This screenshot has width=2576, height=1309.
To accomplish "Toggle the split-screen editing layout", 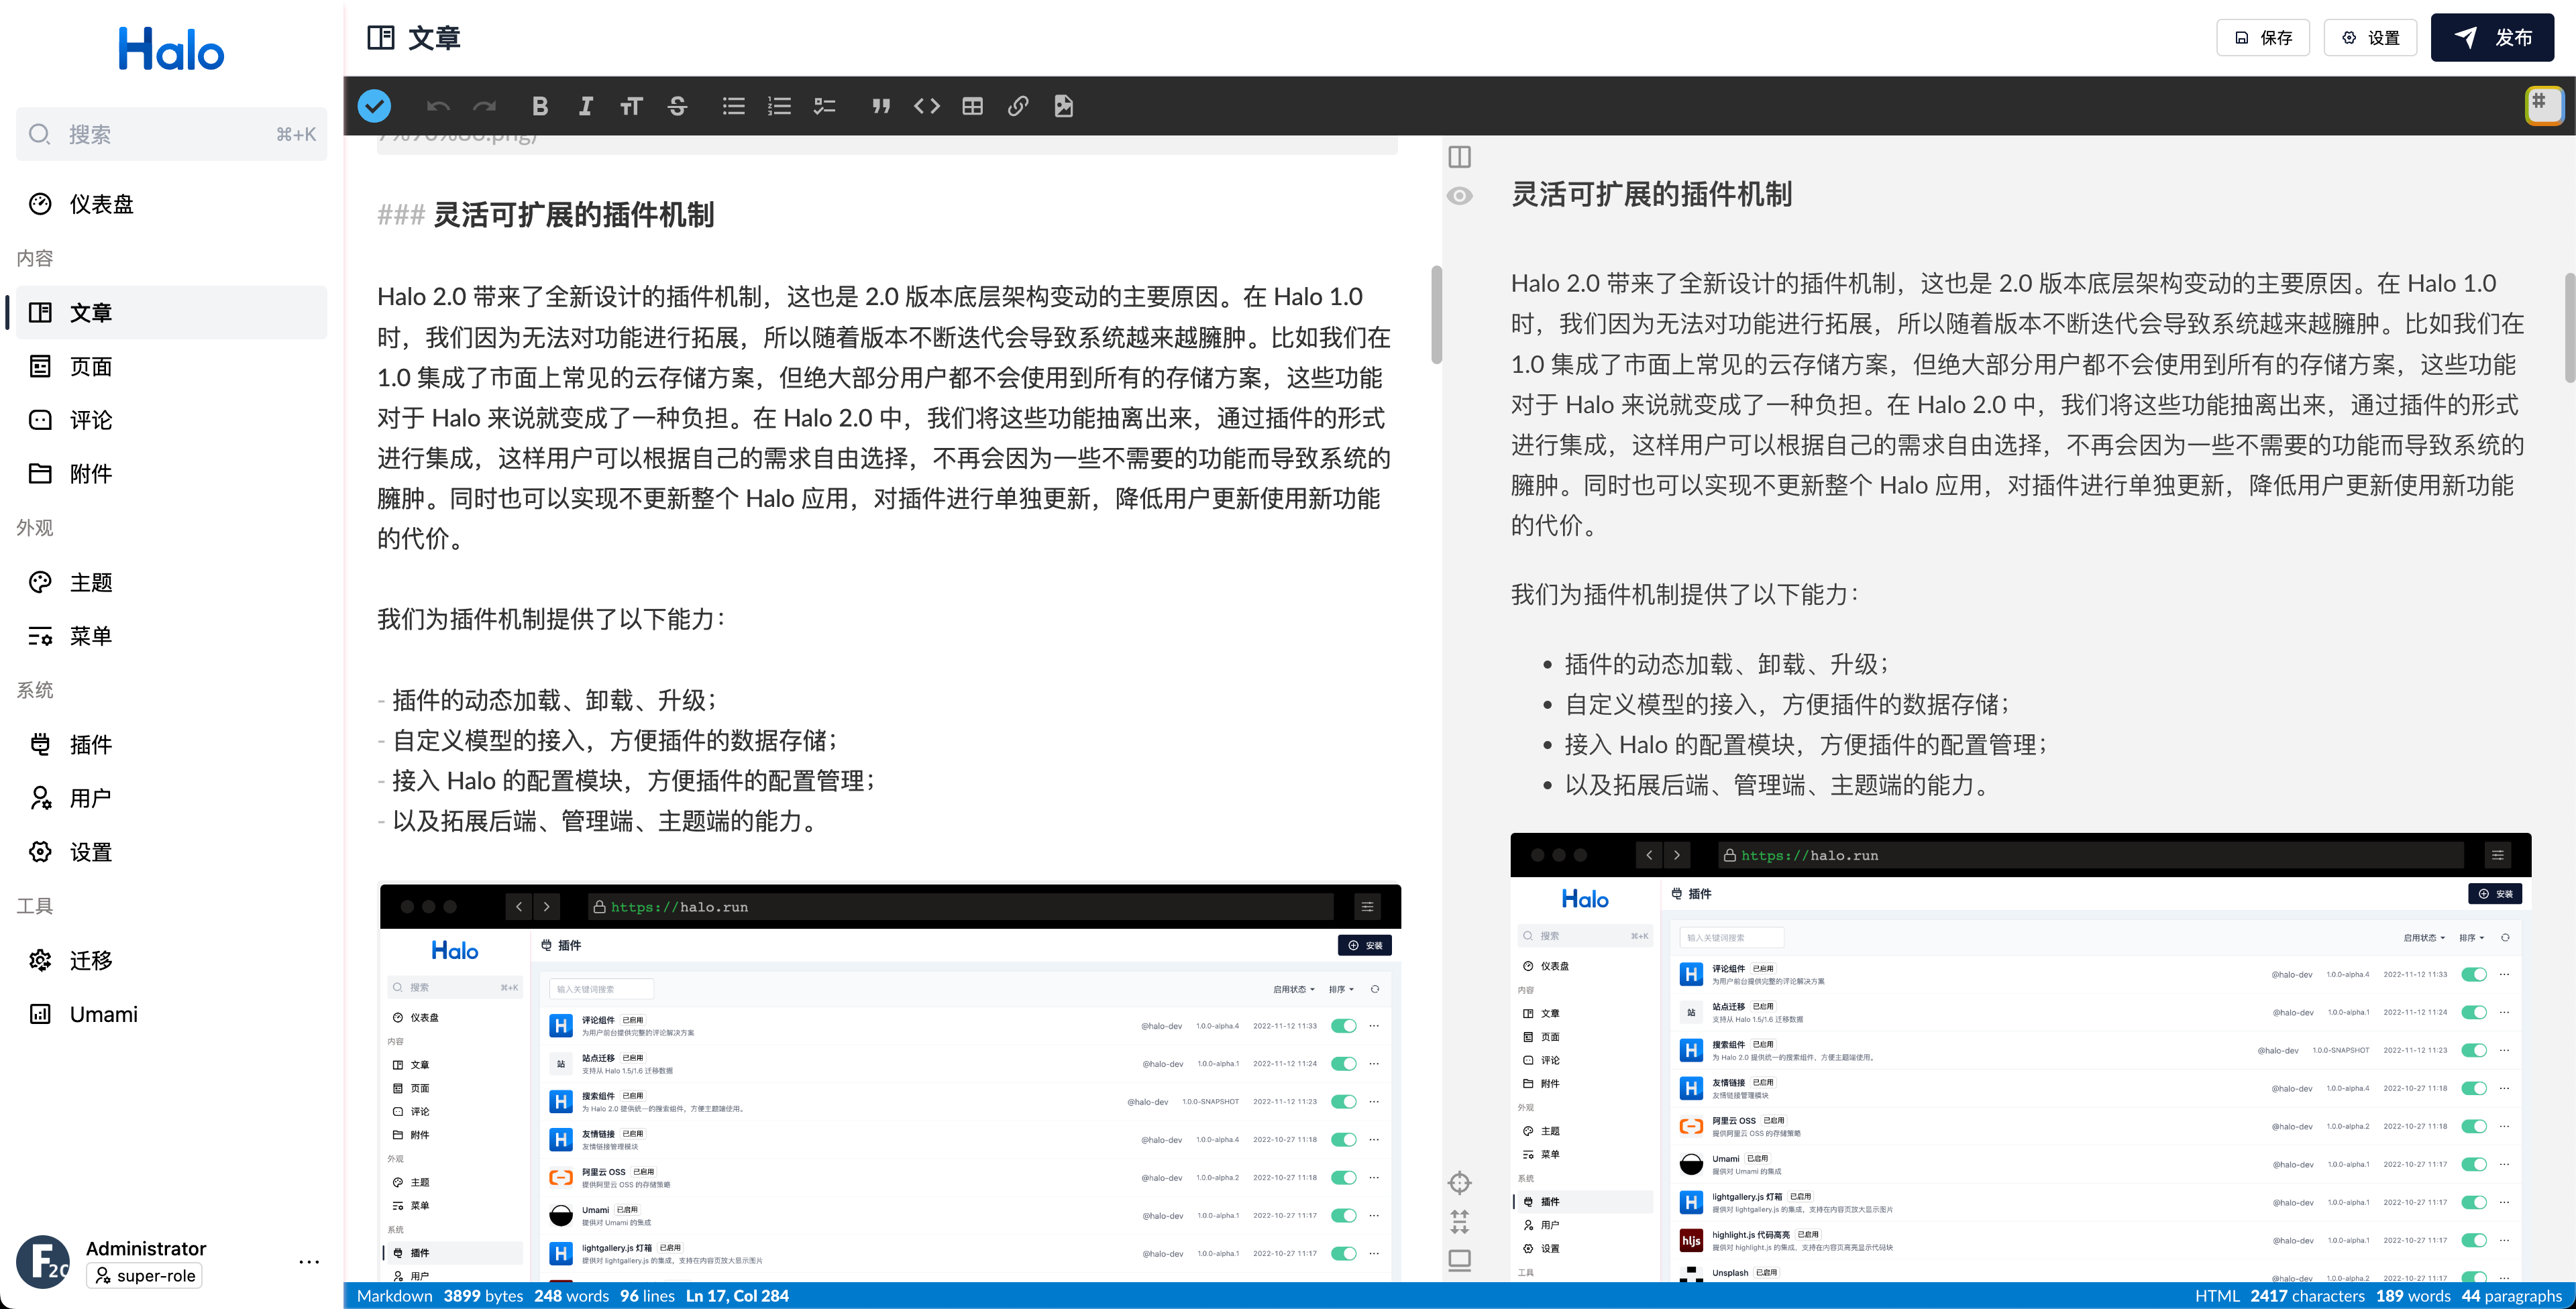I will click(x=1459, y=156).
